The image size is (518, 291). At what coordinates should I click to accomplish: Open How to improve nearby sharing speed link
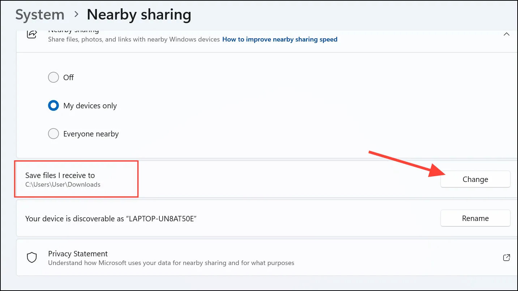280,39
